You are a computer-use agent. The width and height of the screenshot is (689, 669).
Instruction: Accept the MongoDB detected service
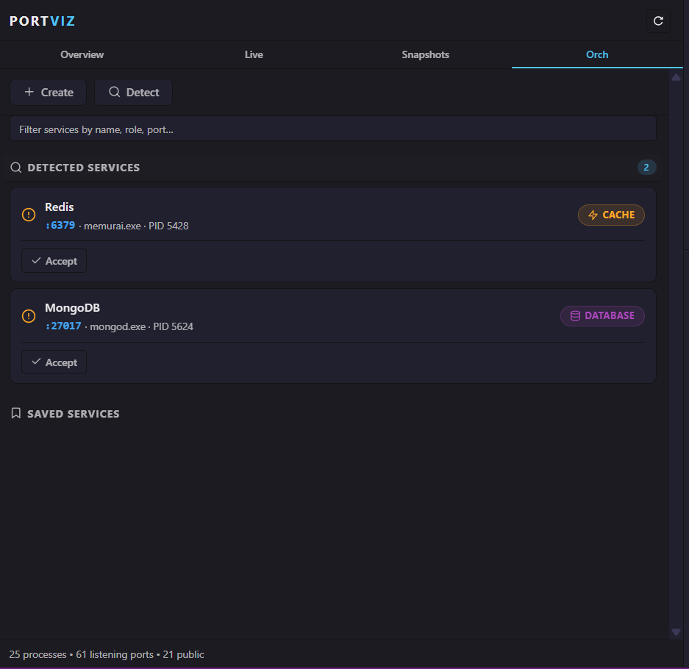click(54, 362)
